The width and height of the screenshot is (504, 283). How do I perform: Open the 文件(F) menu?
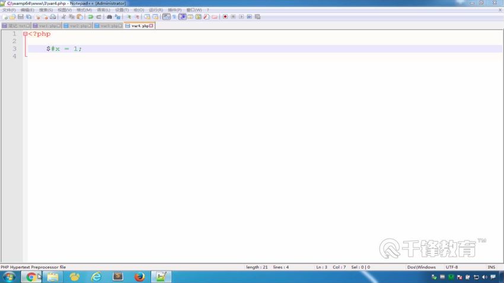pyautogui.click(x=9, y=10)
